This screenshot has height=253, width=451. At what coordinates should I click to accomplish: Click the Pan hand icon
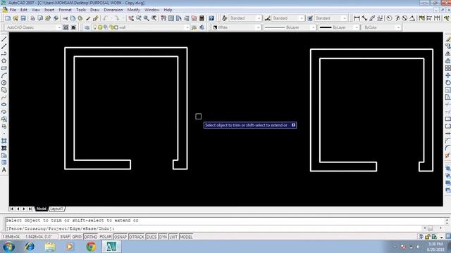tap(131, 18)
